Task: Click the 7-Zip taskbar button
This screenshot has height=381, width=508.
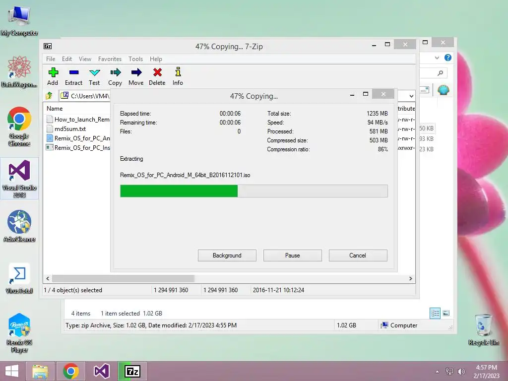Action: 132,371
